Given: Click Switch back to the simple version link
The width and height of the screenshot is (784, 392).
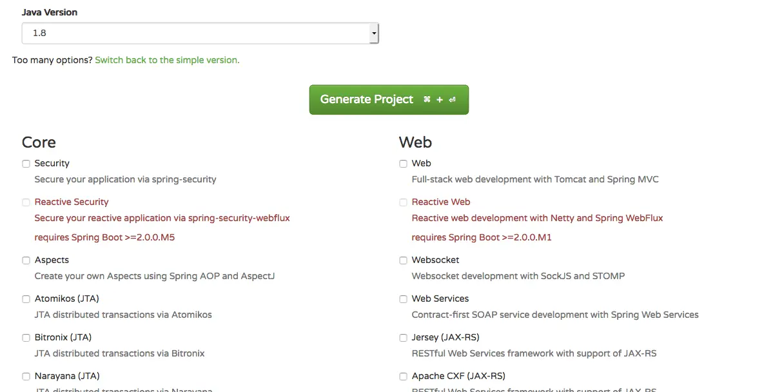Looking at the screenshot, I should 167,60.
